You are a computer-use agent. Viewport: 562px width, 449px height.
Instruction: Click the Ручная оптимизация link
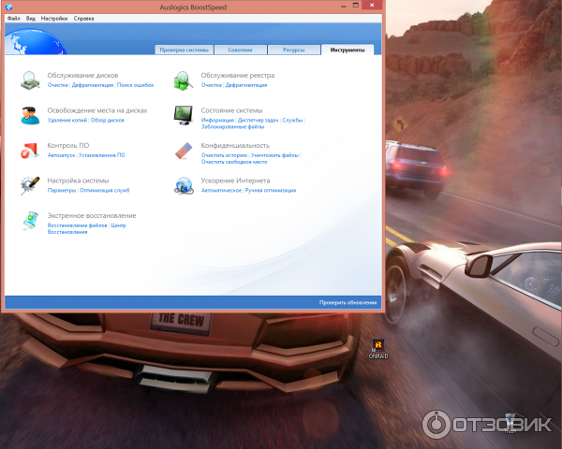point(271,190)
